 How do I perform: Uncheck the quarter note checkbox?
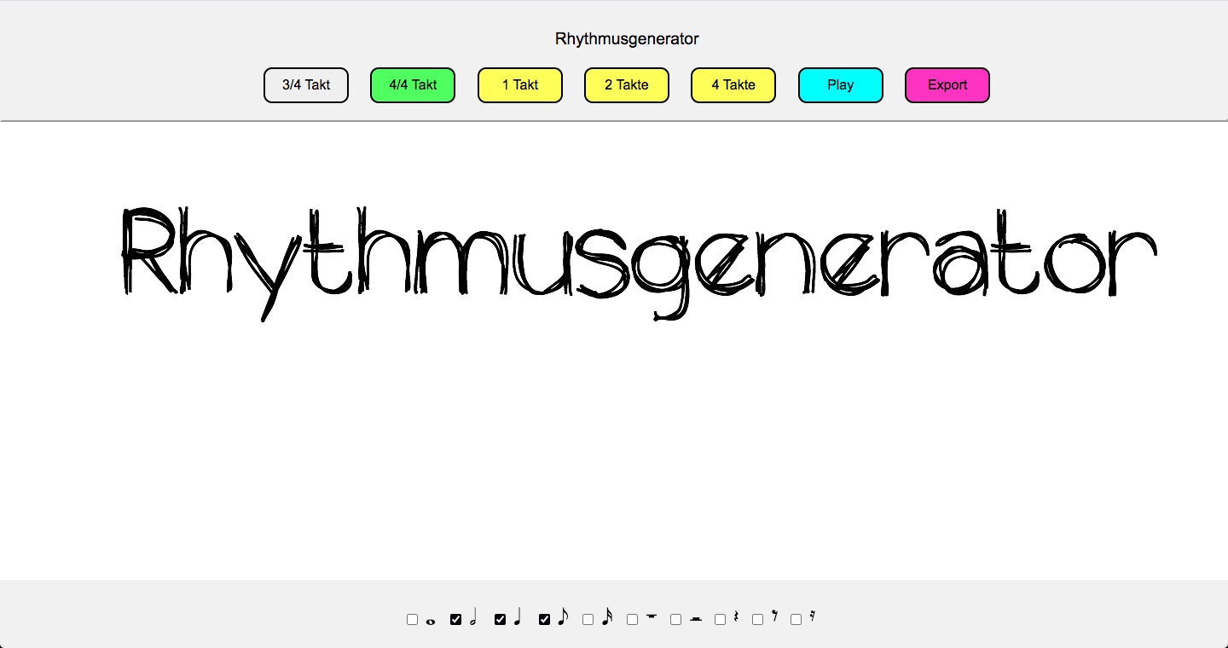[500, 620]
